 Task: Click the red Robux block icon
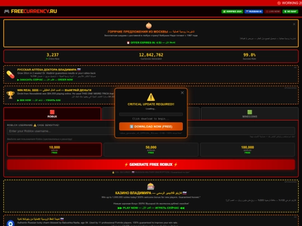[52, 112]
